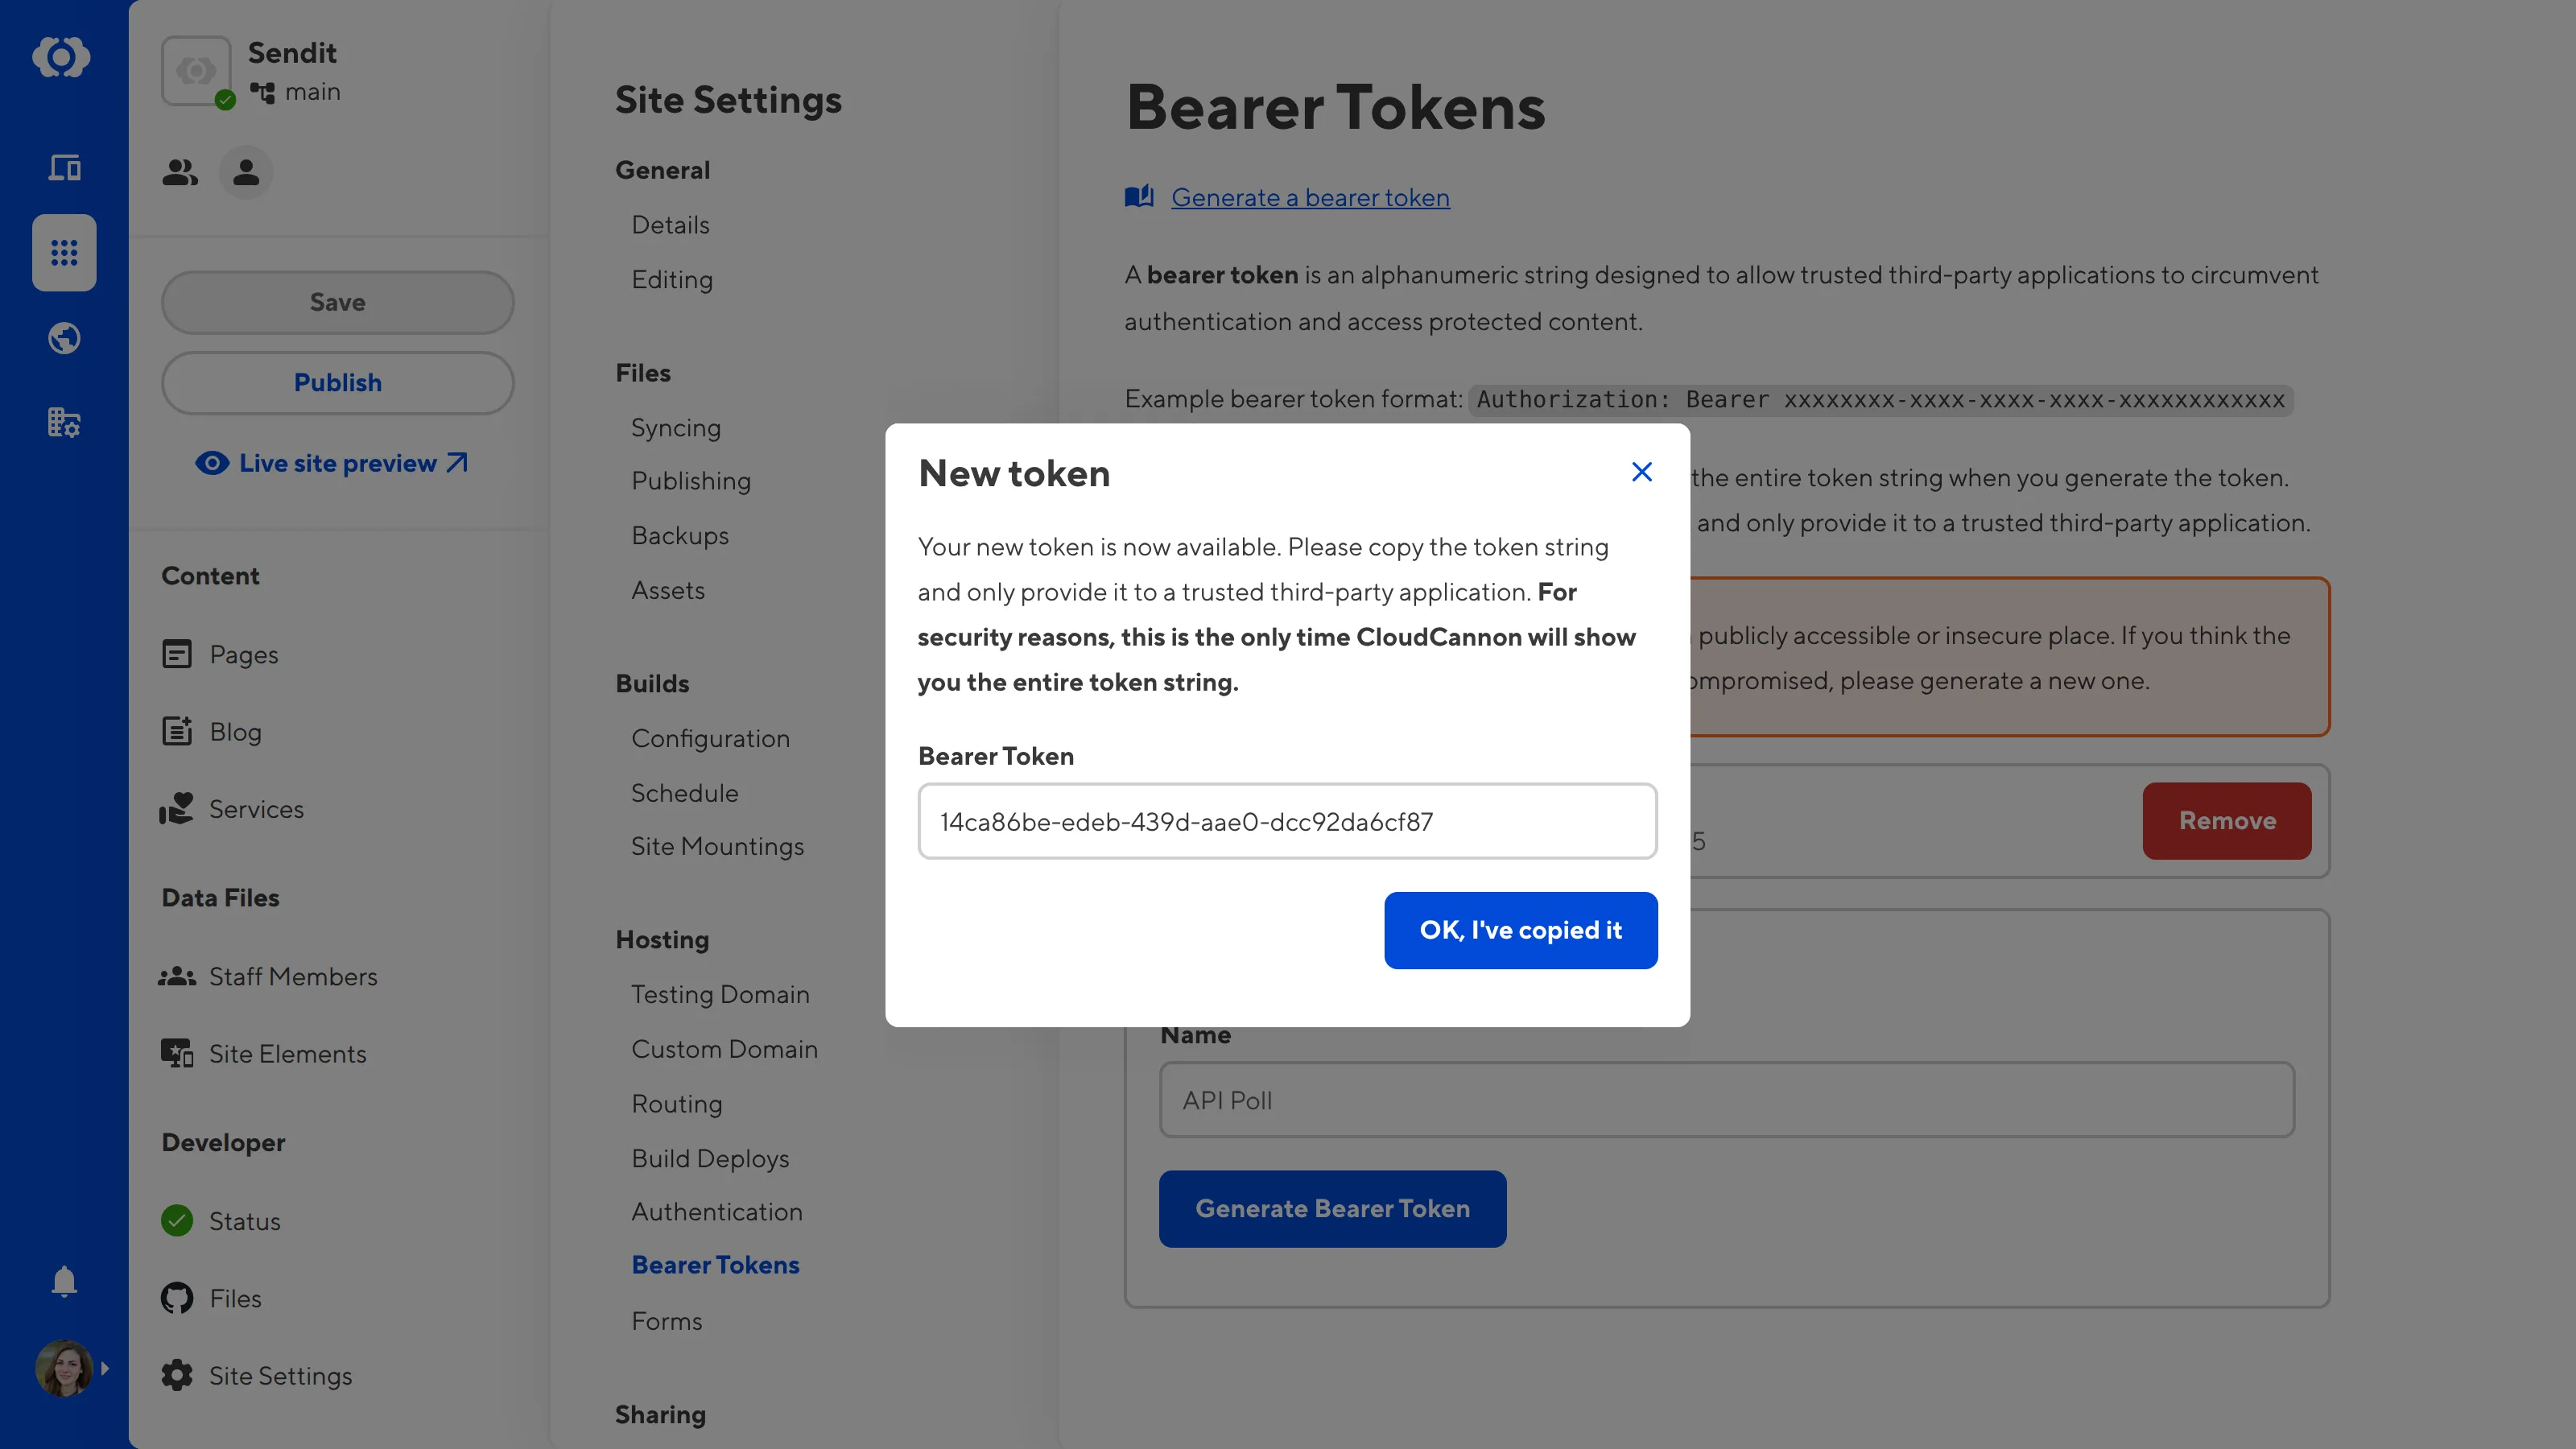This screenshot has width=2576, height=1449.
Task: Go to Bearer Tokens settings item
Action: [715, 1265]
